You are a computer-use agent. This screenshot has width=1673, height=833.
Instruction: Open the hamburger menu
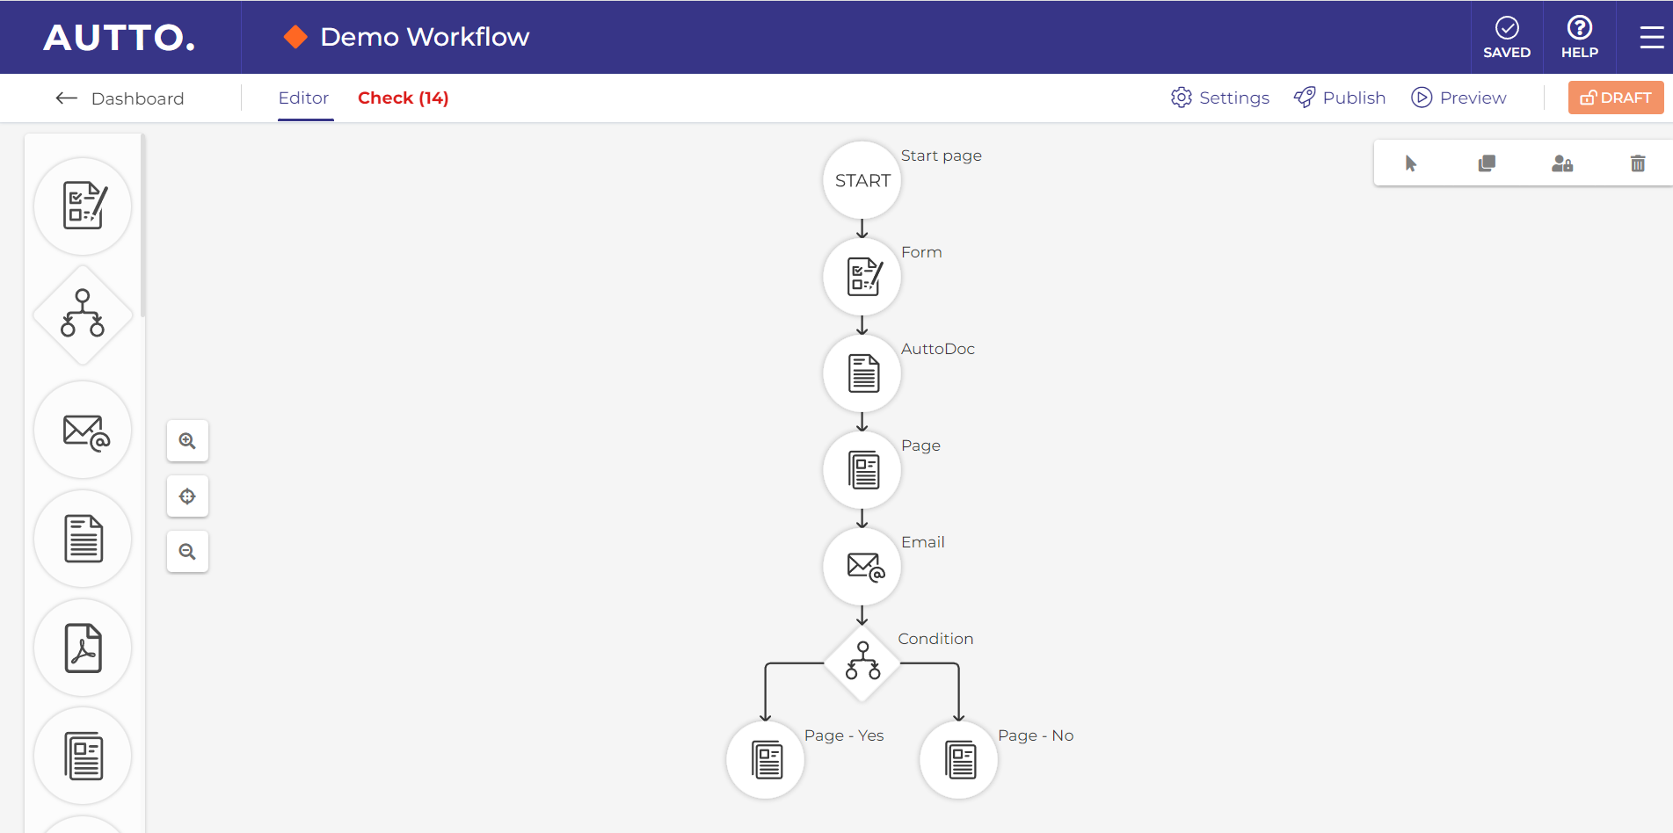click(1651, 37)
